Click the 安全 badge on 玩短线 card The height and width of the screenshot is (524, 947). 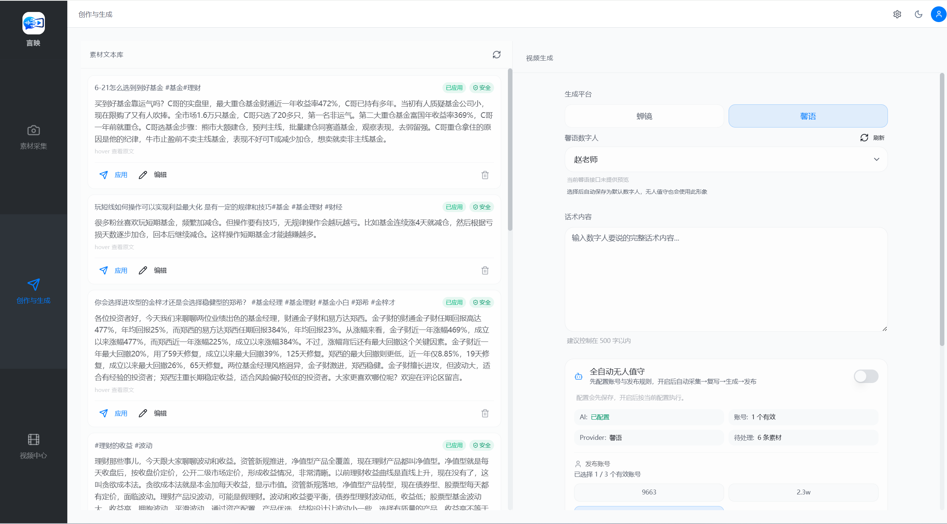(482, 207)
